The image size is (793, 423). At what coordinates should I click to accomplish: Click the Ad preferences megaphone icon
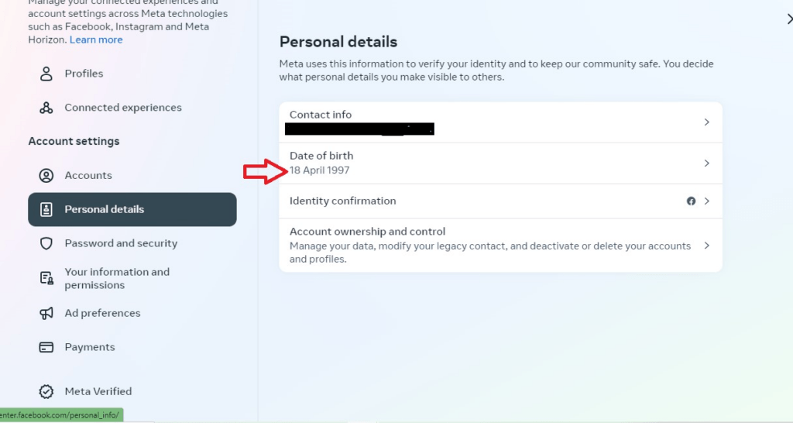(x=46, y=313)
